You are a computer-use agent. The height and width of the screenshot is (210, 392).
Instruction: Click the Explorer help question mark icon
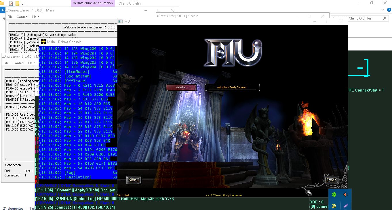pos(389,10)
